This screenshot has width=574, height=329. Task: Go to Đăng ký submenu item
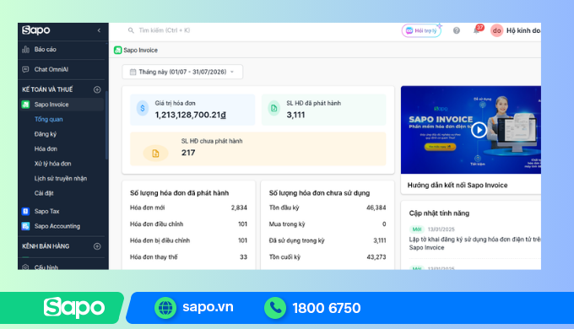click(46, 134)
